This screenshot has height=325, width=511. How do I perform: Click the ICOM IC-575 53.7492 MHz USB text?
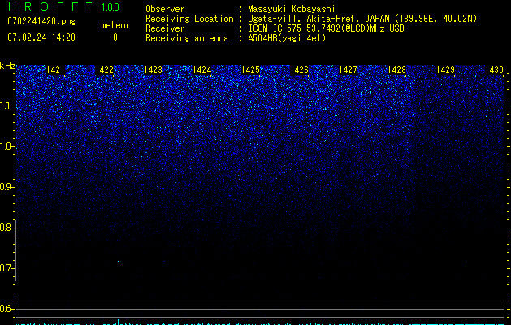click(x=326, y=28)
